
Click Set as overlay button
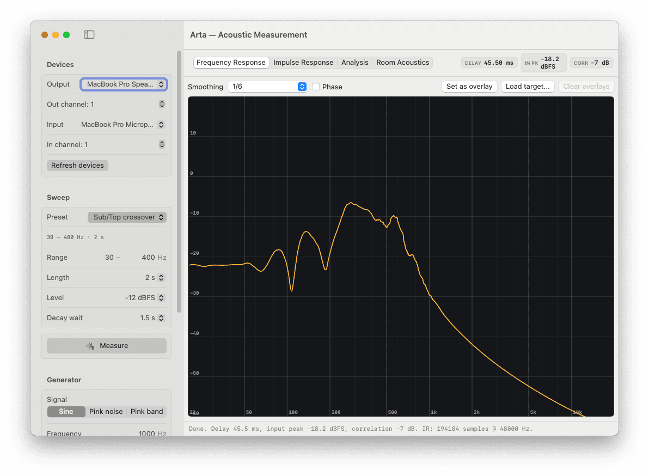tap(469, 87)
